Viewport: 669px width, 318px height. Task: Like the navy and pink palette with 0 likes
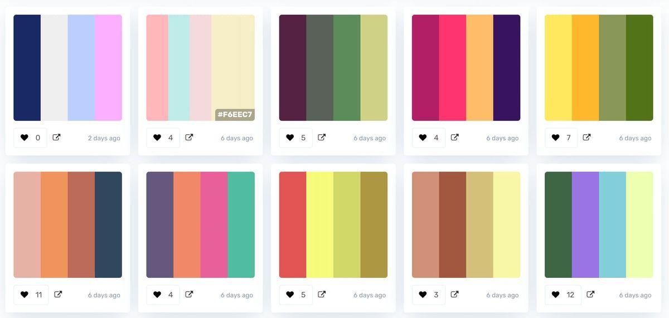[x=30, y=138]
